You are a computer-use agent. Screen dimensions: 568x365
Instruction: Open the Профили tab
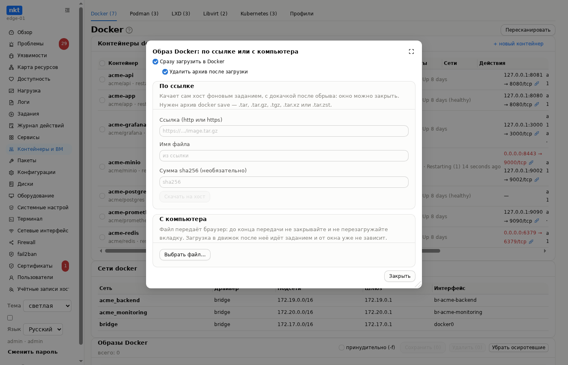point(302,14)
